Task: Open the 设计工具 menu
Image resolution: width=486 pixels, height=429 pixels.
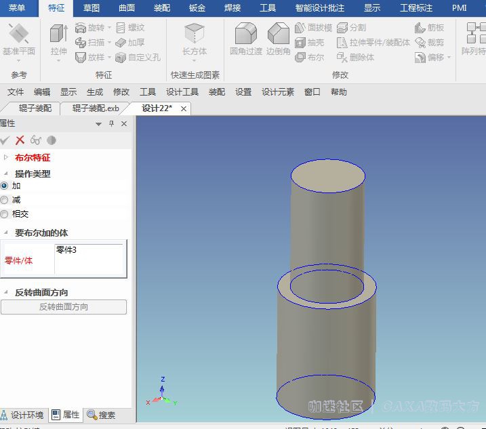Action: click(182, 92)
